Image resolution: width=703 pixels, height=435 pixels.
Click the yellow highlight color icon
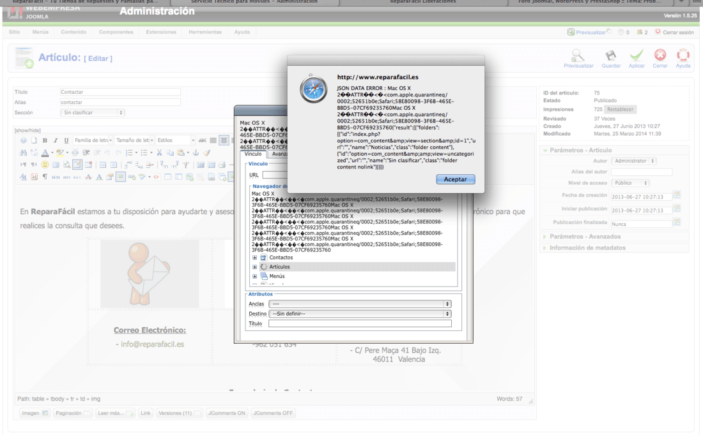click(x=59, y=152)
